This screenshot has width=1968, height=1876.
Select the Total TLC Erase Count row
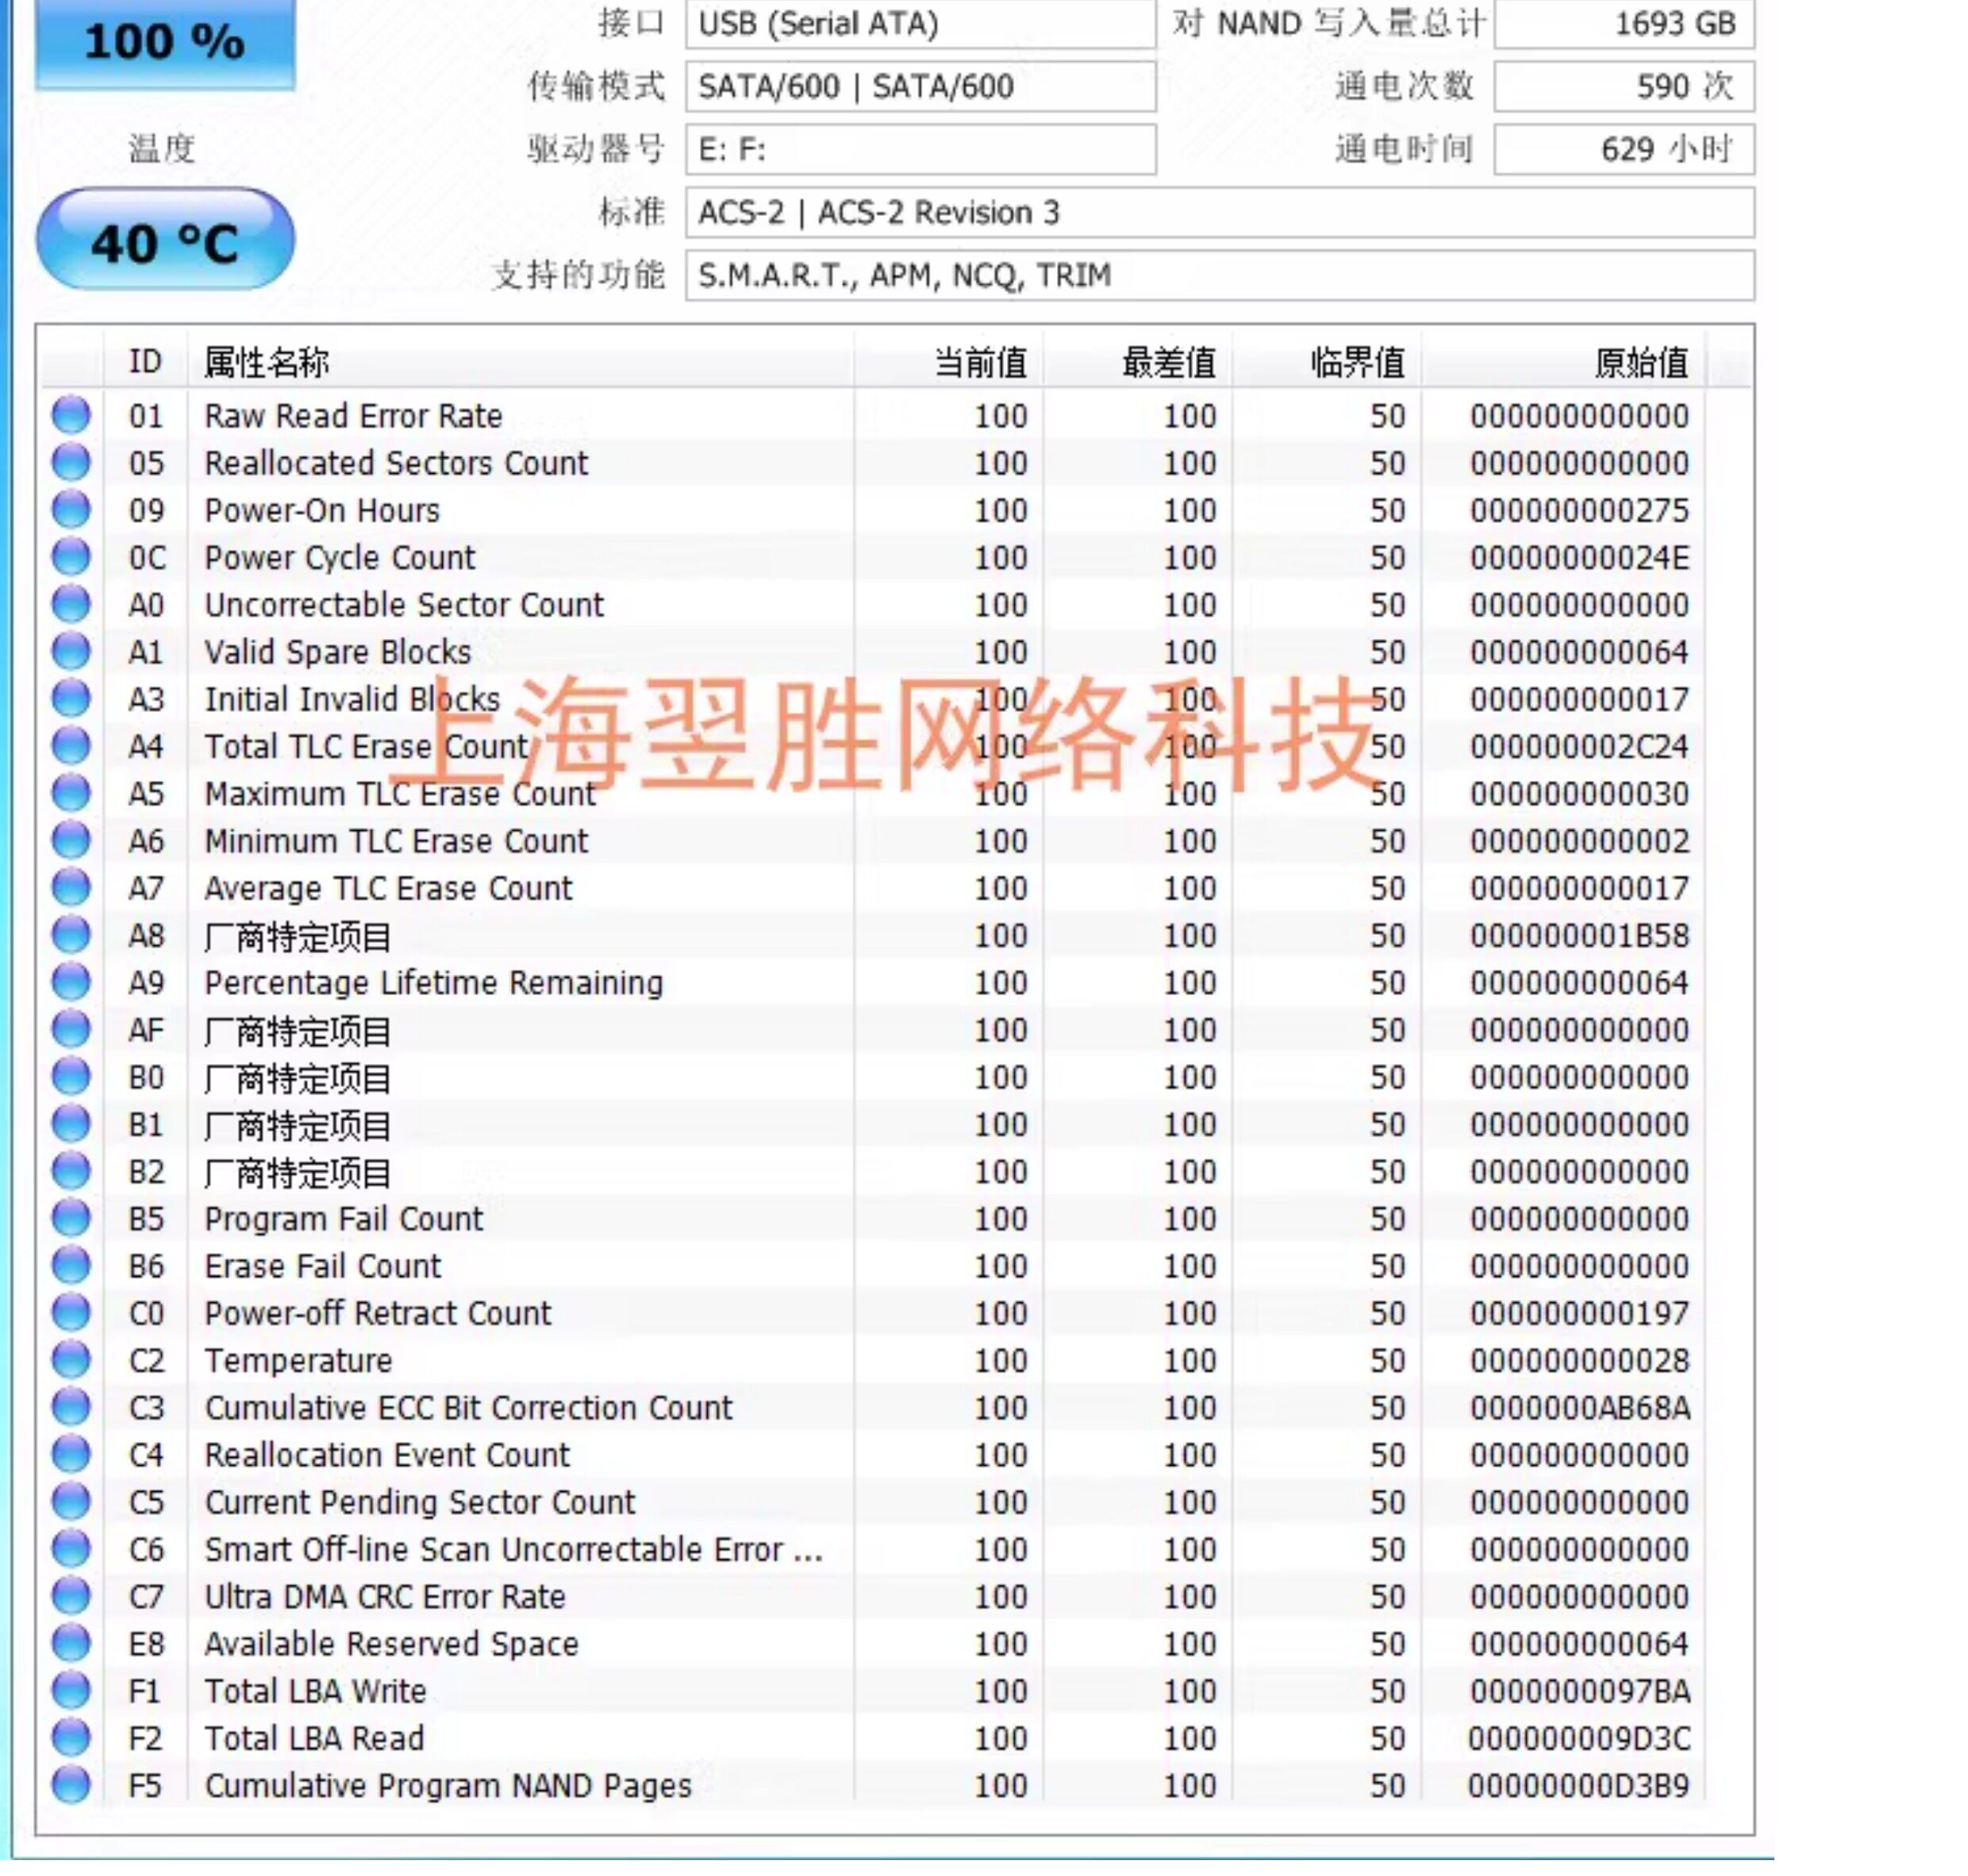click(366, 747)
